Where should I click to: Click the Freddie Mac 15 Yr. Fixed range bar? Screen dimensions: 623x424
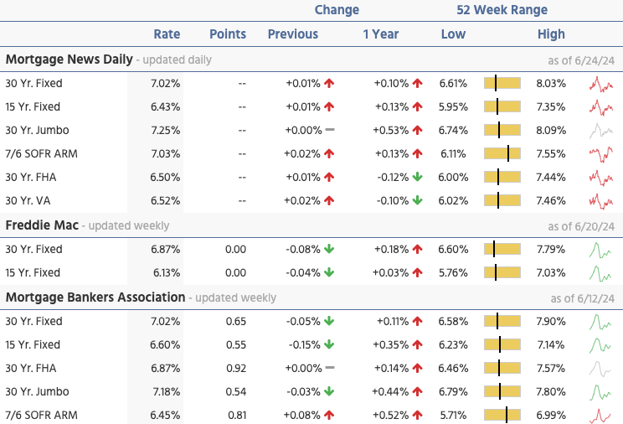[502, 273]
